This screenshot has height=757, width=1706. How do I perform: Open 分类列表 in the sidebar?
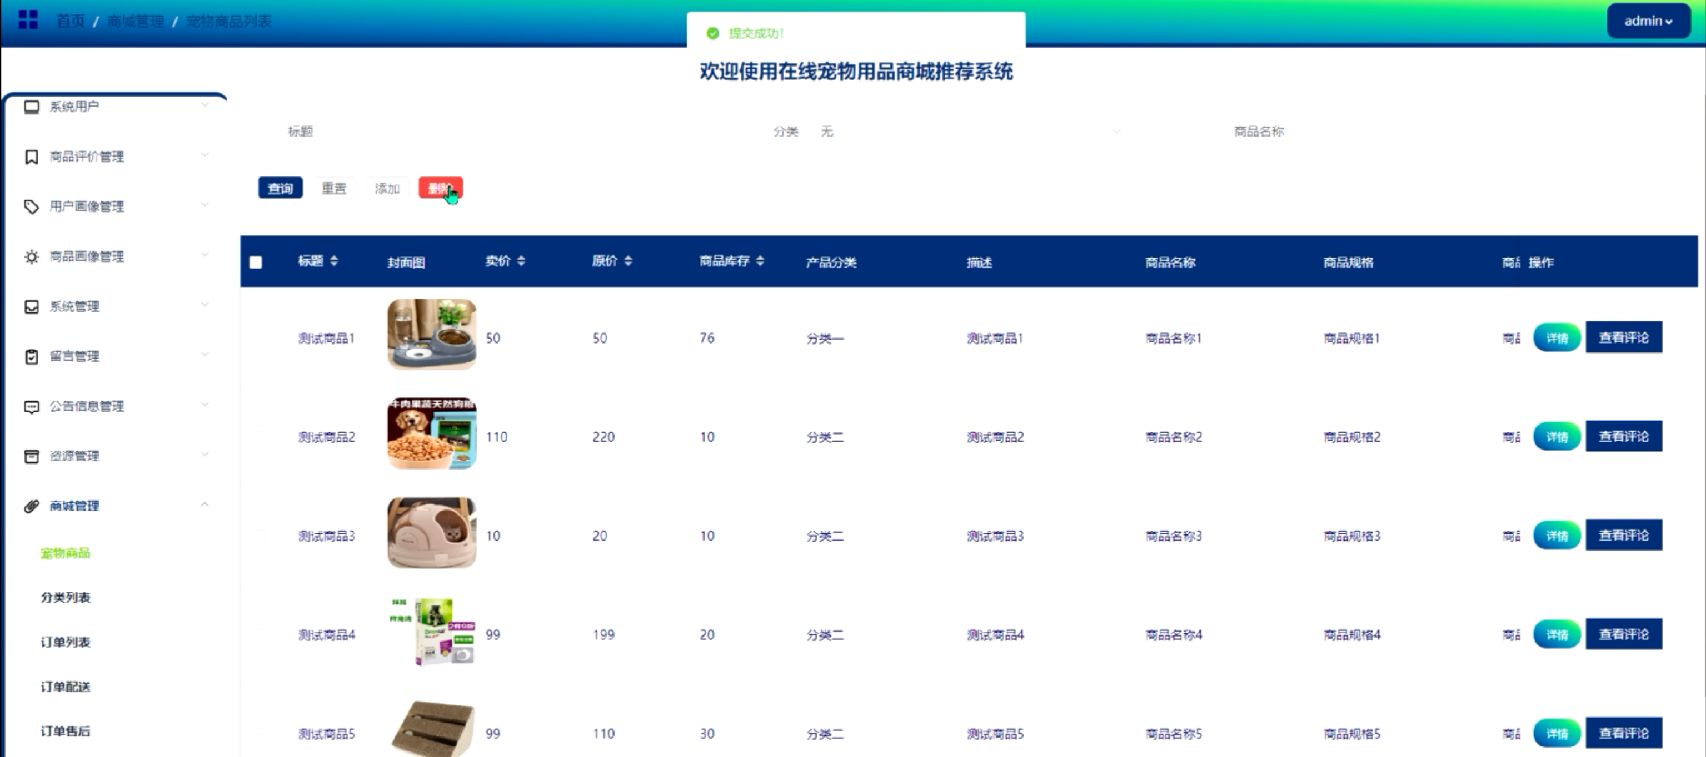click(66, 598)
